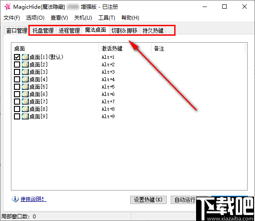Select the 桌面[3] row label
This screenshot has height=221, width=255.
point(38,72)
